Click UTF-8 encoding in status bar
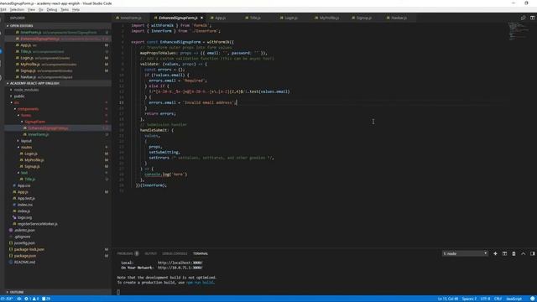Viewport: 537px width, 302px height. [x=485, y=299]
